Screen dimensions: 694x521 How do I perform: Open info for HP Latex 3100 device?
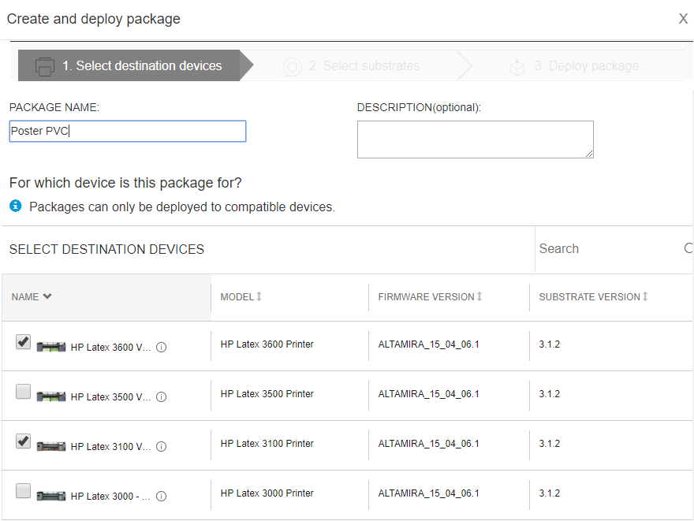[x=162, y=447]
